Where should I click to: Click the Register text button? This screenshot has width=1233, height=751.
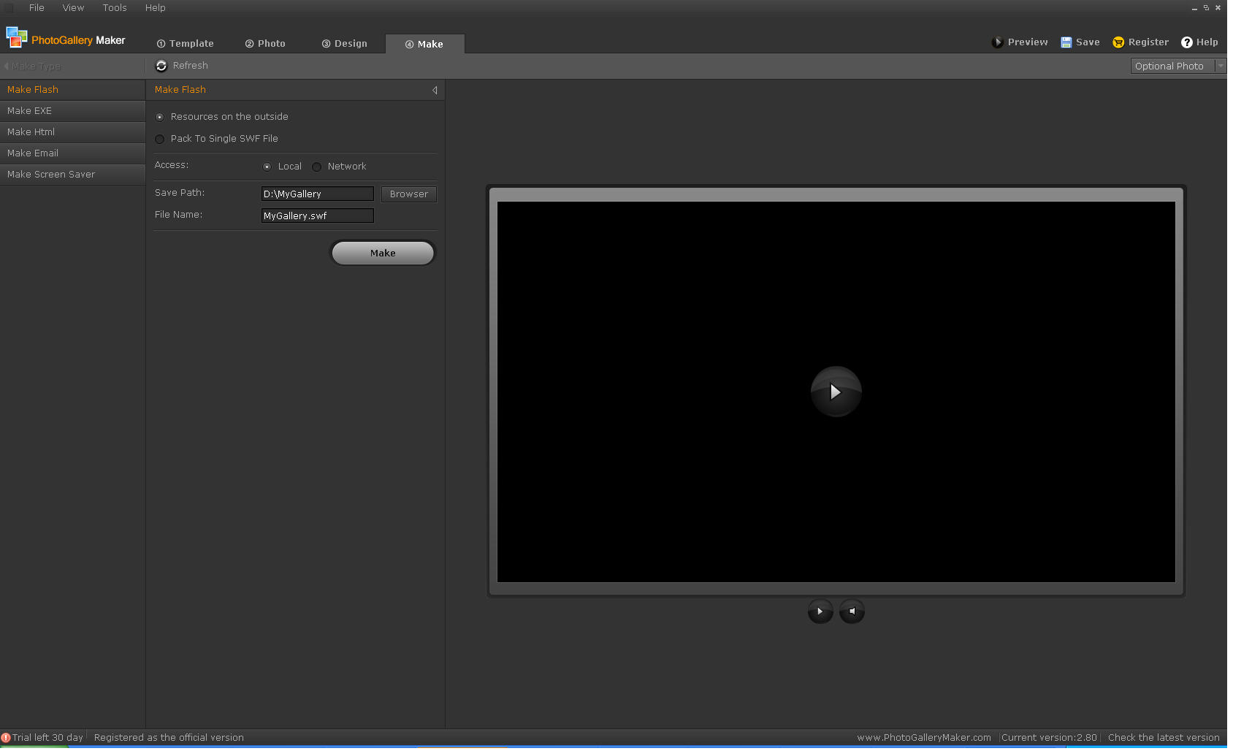coord(1148,42)
